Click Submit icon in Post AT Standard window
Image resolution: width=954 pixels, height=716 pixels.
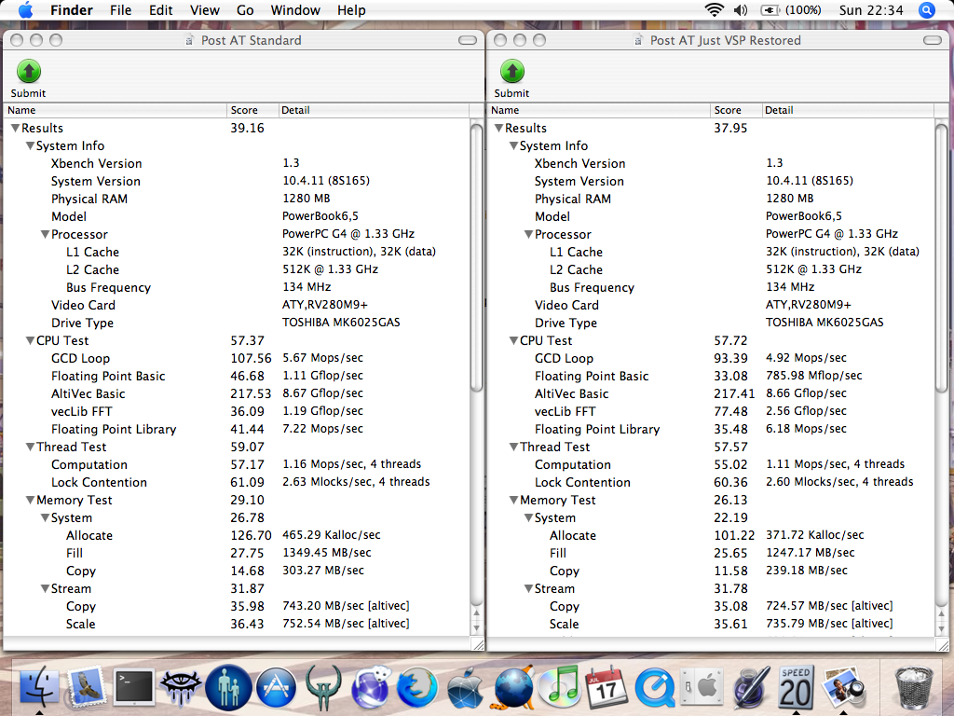pyautogui.click(x=29, y=71)
